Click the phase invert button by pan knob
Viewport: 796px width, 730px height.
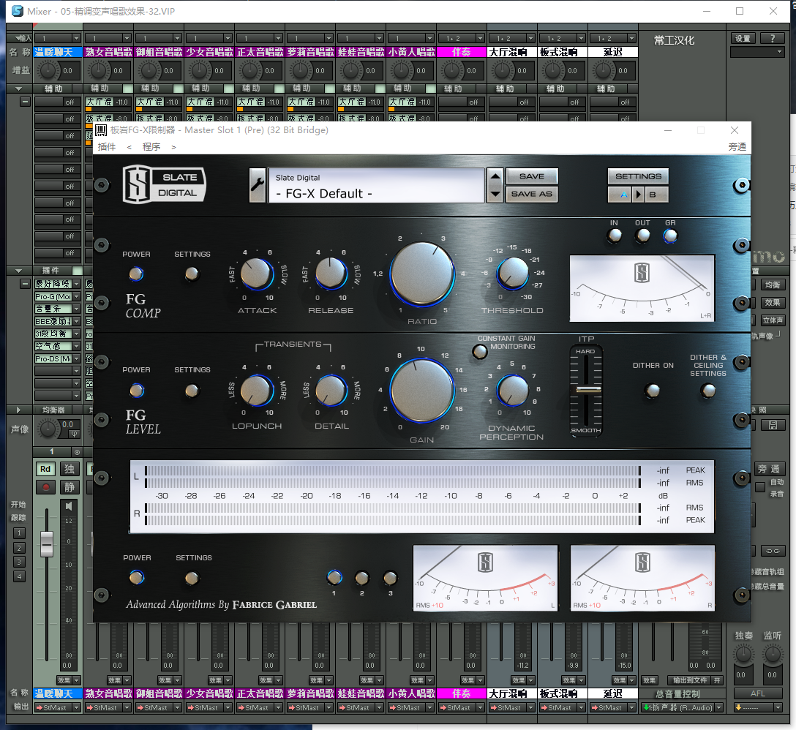coord(74,434)
